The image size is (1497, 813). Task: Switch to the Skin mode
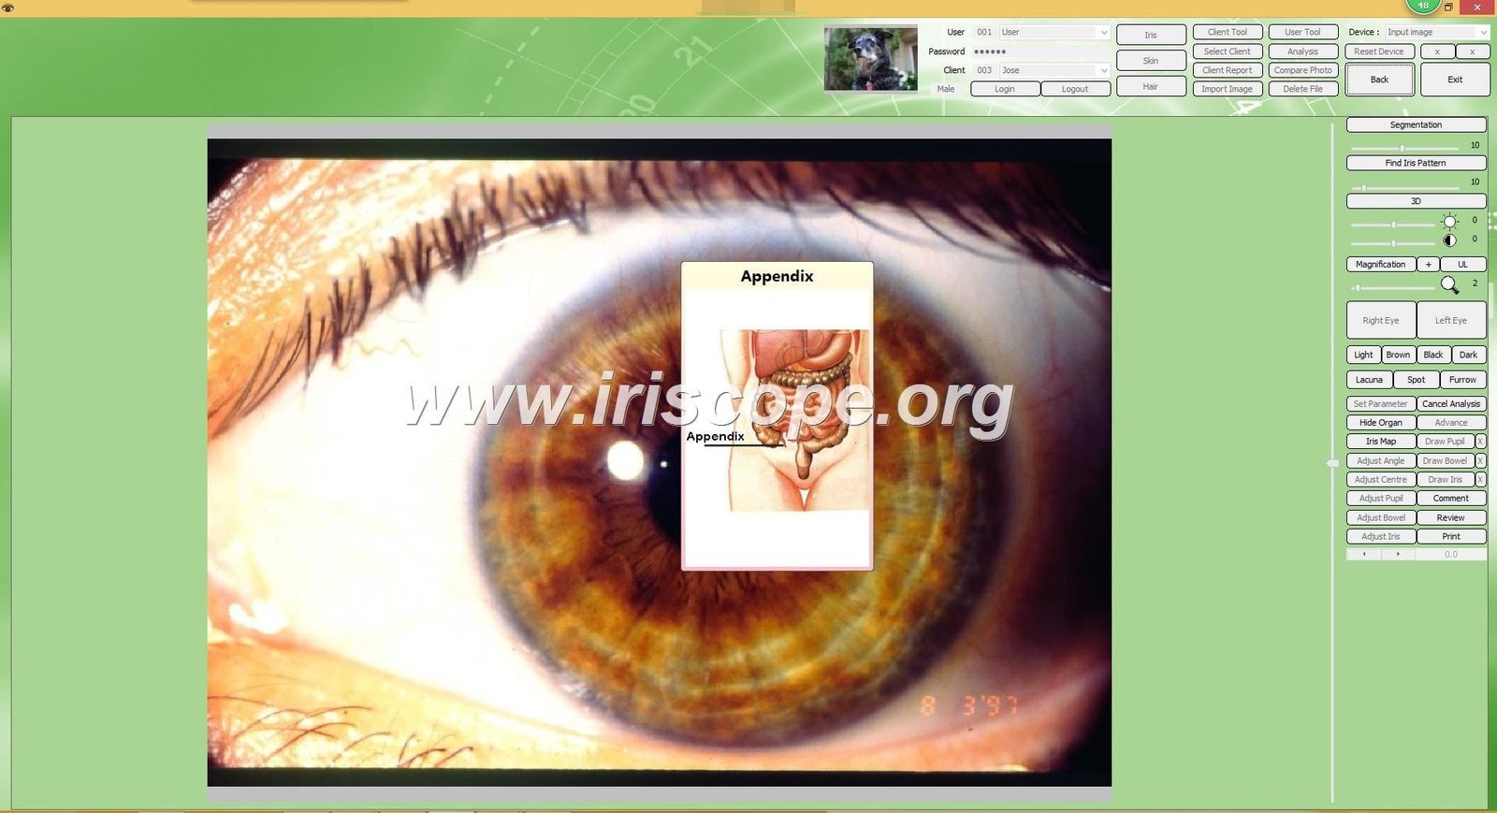[x=1150, y=61]
